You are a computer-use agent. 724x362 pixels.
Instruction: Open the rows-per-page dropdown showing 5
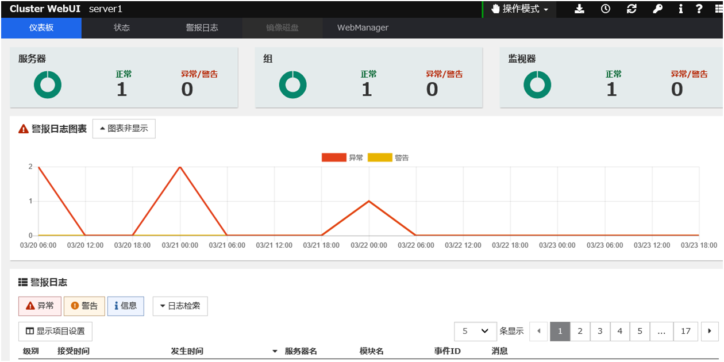click(x=475, y=331)
